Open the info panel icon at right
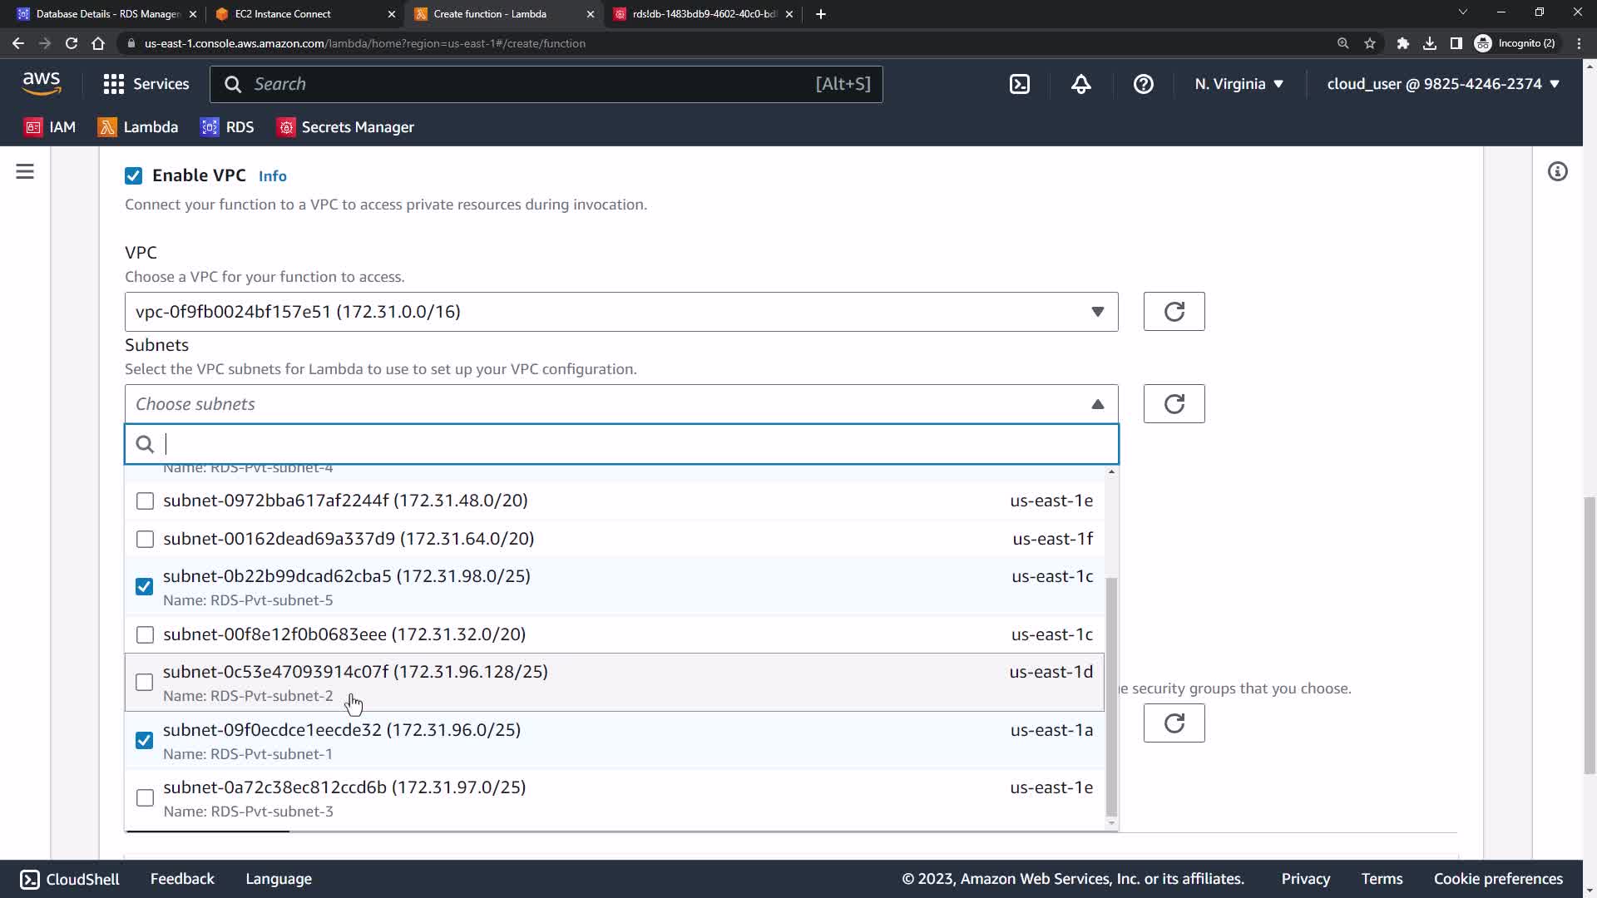Screen dimensions: 1597x898 (x=1557, y=172)
